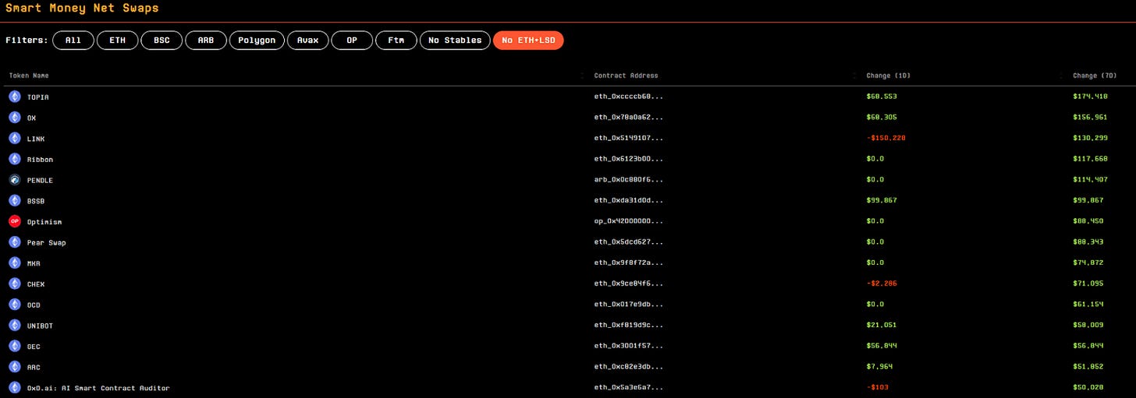Filter swaps by Ftm chain

point(396,41)
